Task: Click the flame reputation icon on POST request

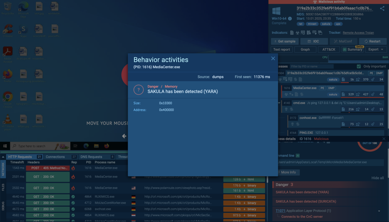Action: pos(73,168)
